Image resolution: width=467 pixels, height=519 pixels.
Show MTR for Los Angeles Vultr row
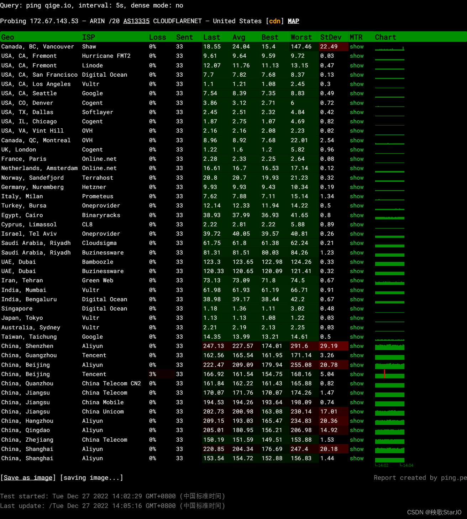point(357,84)
